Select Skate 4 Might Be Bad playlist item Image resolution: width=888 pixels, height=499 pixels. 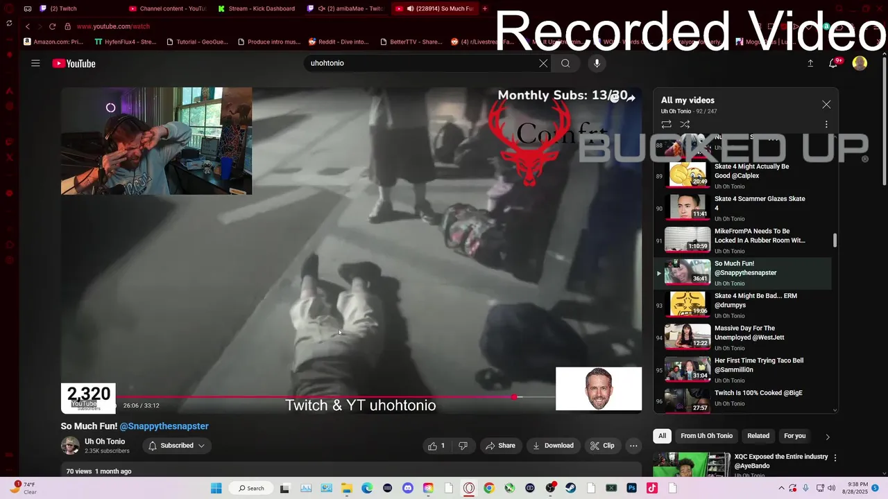pyautogui.click(x=742, y=305)
